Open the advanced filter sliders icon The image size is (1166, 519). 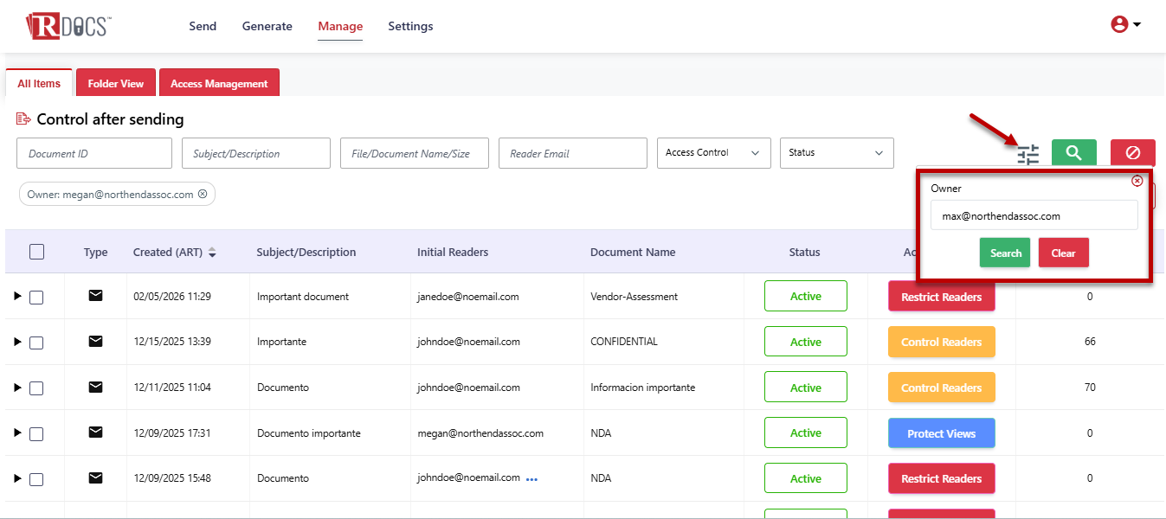[1027, 155]
